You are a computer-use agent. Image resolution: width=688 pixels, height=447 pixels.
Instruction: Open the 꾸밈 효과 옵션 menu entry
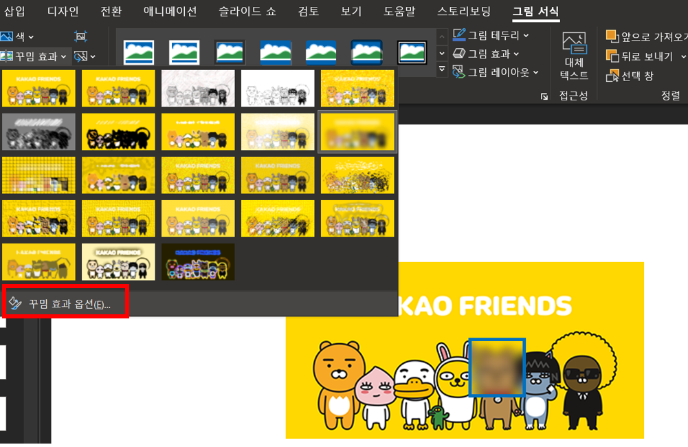point(66,303)
